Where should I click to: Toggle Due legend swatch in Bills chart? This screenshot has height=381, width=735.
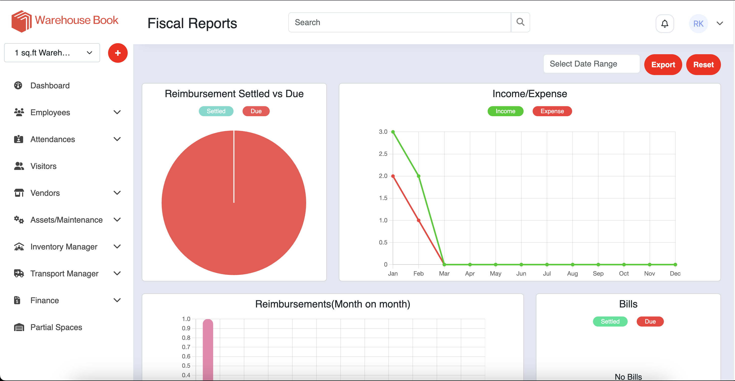(650, 322)
